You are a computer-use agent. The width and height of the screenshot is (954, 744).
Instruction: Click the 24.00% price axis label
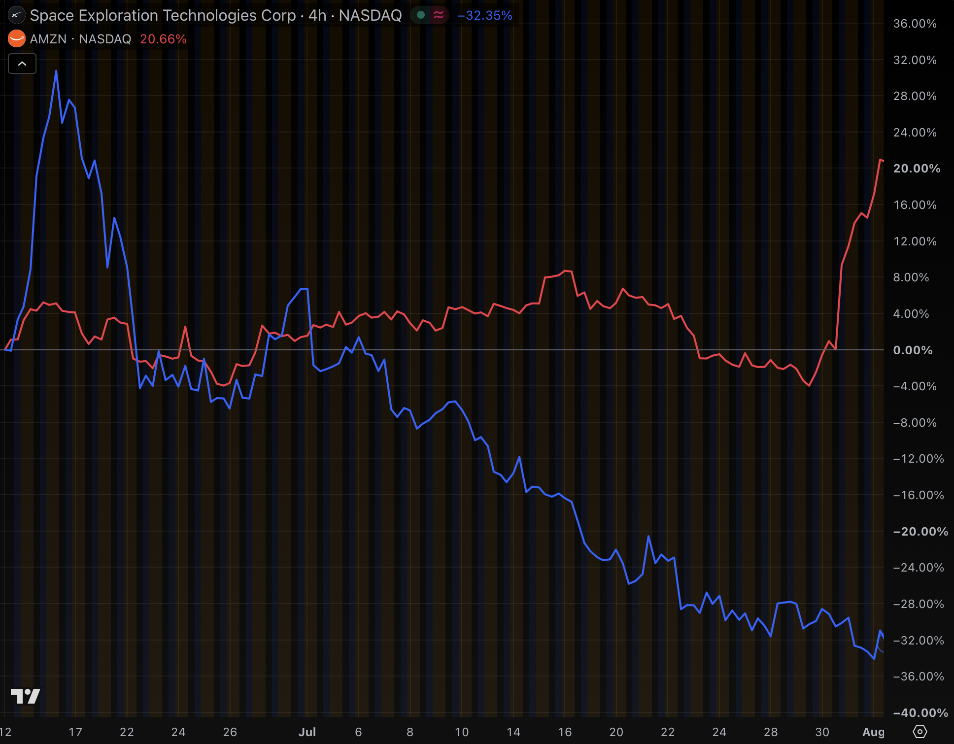click(x=915, y=133)
